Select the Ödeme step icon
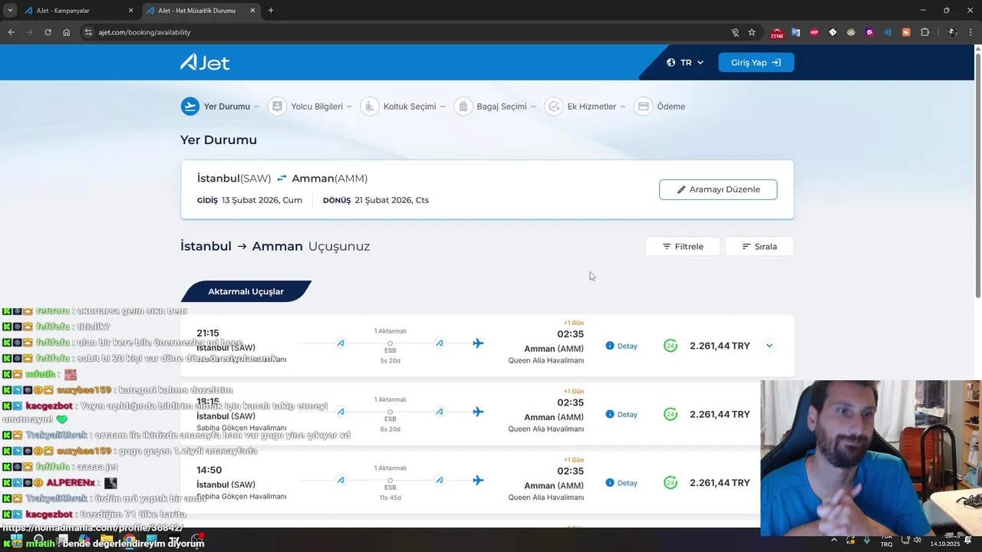 pos(643,107)
